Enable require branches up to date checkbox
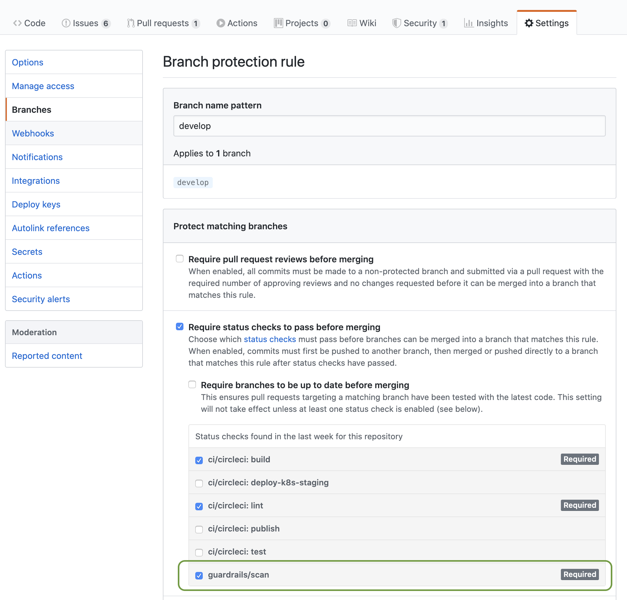This screenshot has width=627, height=600. pos(192,385)
